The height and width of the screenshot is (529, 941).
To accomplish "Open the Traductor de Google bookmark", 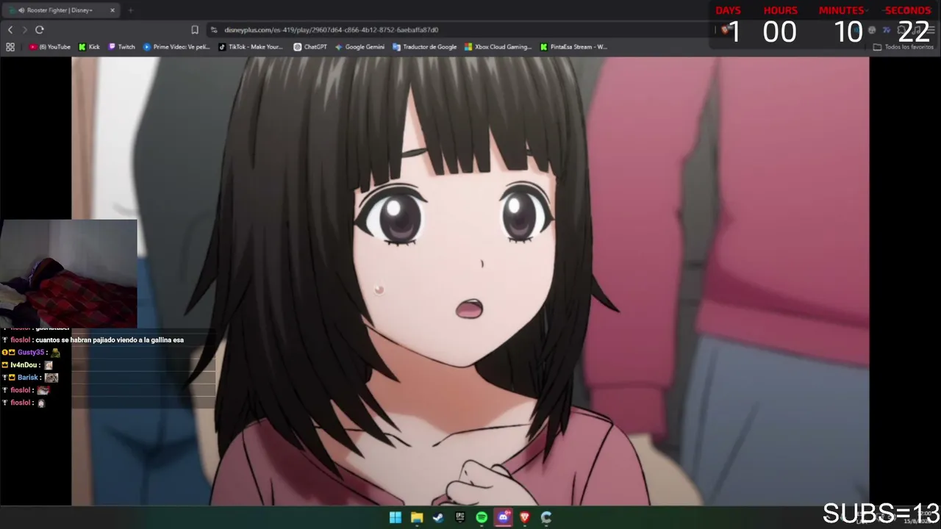I will pos(425,47).
